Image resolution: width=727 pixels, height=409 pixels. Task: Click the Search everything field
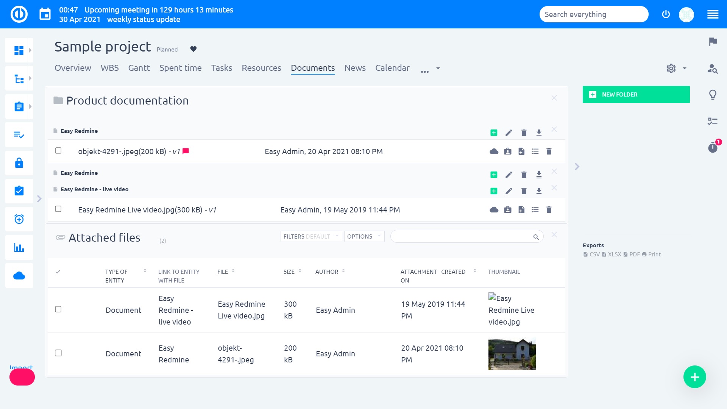[594, 14]
